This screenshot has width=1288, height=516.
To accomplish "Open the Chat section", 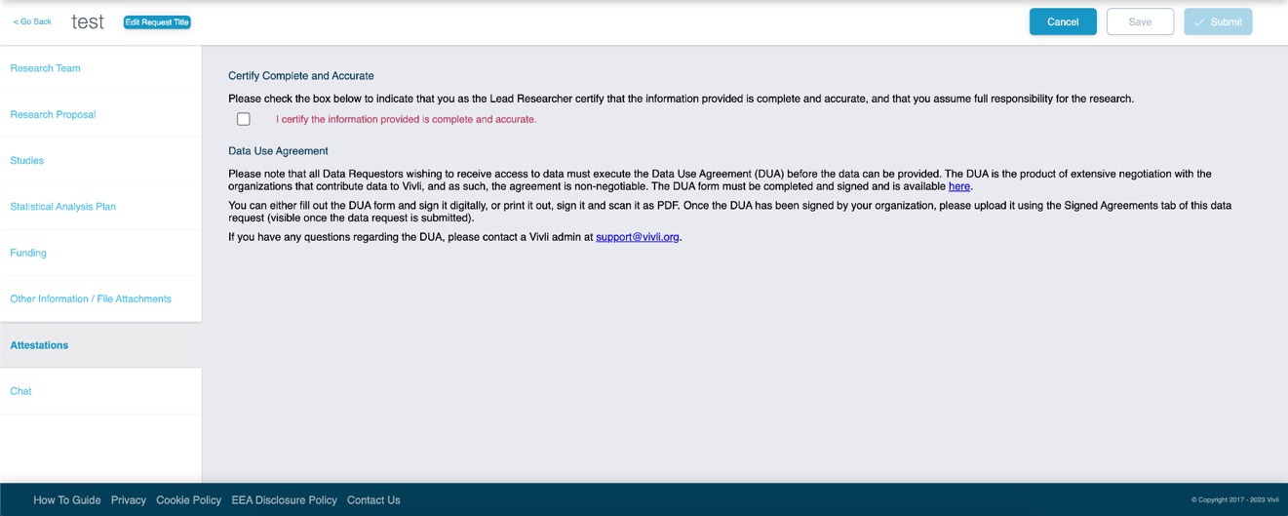I will click(x=100, y=391).
